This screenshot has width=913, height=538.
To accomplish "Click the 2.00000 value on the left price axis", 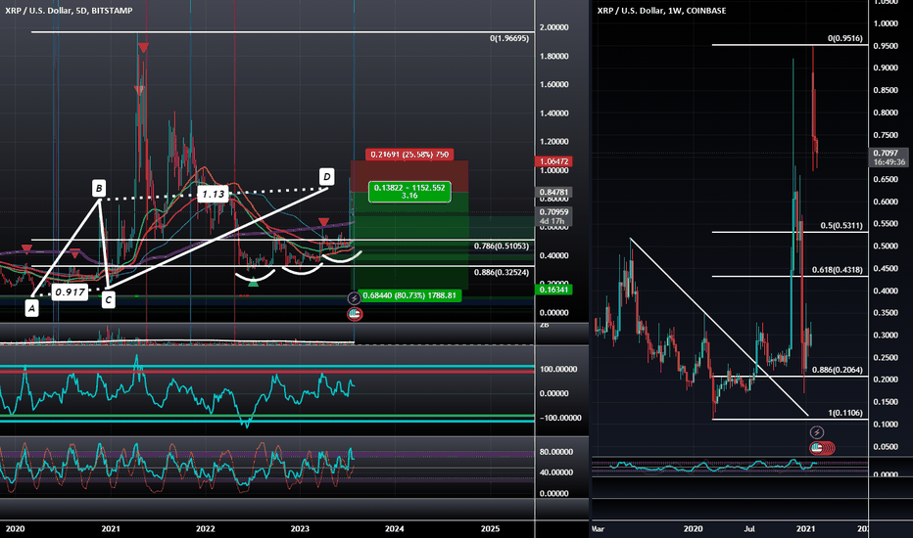I will (x=553, y=27).
